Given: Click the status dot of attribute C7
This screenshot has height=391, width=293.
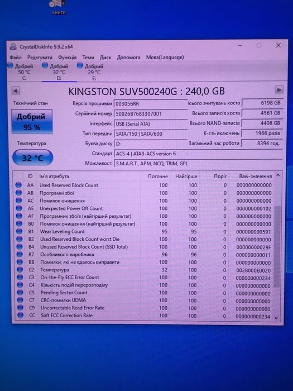Looking at the screenshot, I should [x=20, y=300].
